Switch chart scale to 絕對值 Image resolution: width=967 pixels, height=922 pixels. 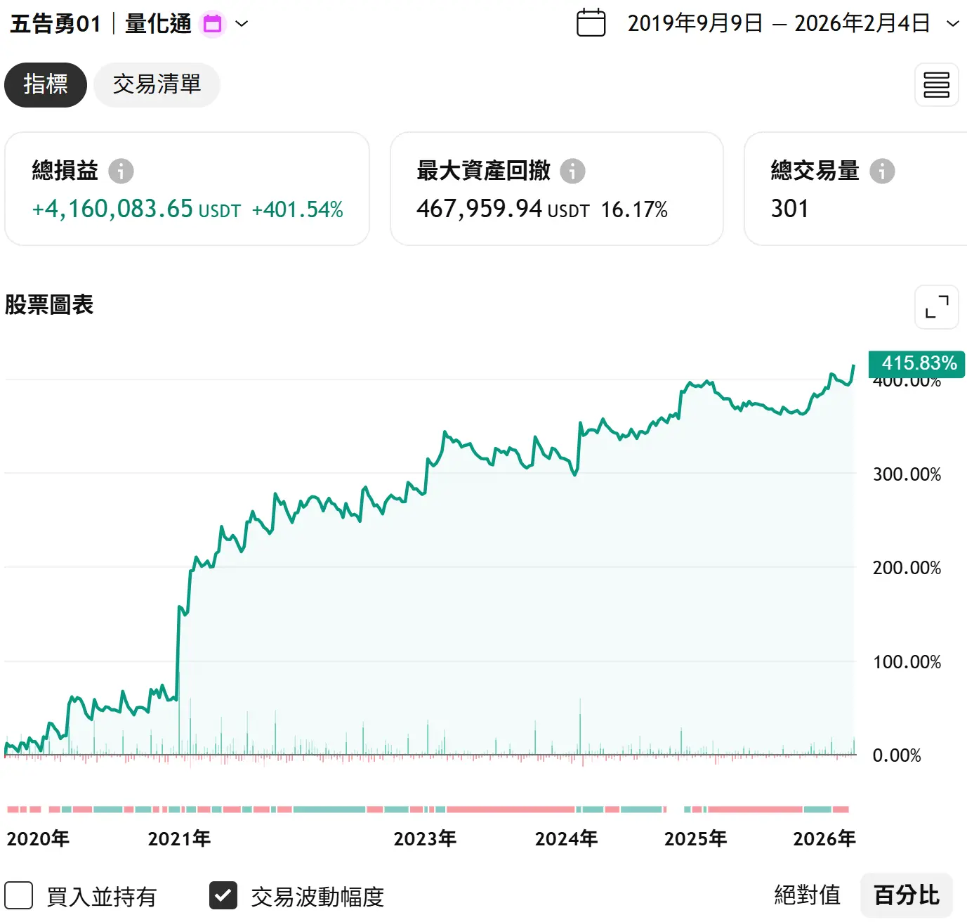807,895
